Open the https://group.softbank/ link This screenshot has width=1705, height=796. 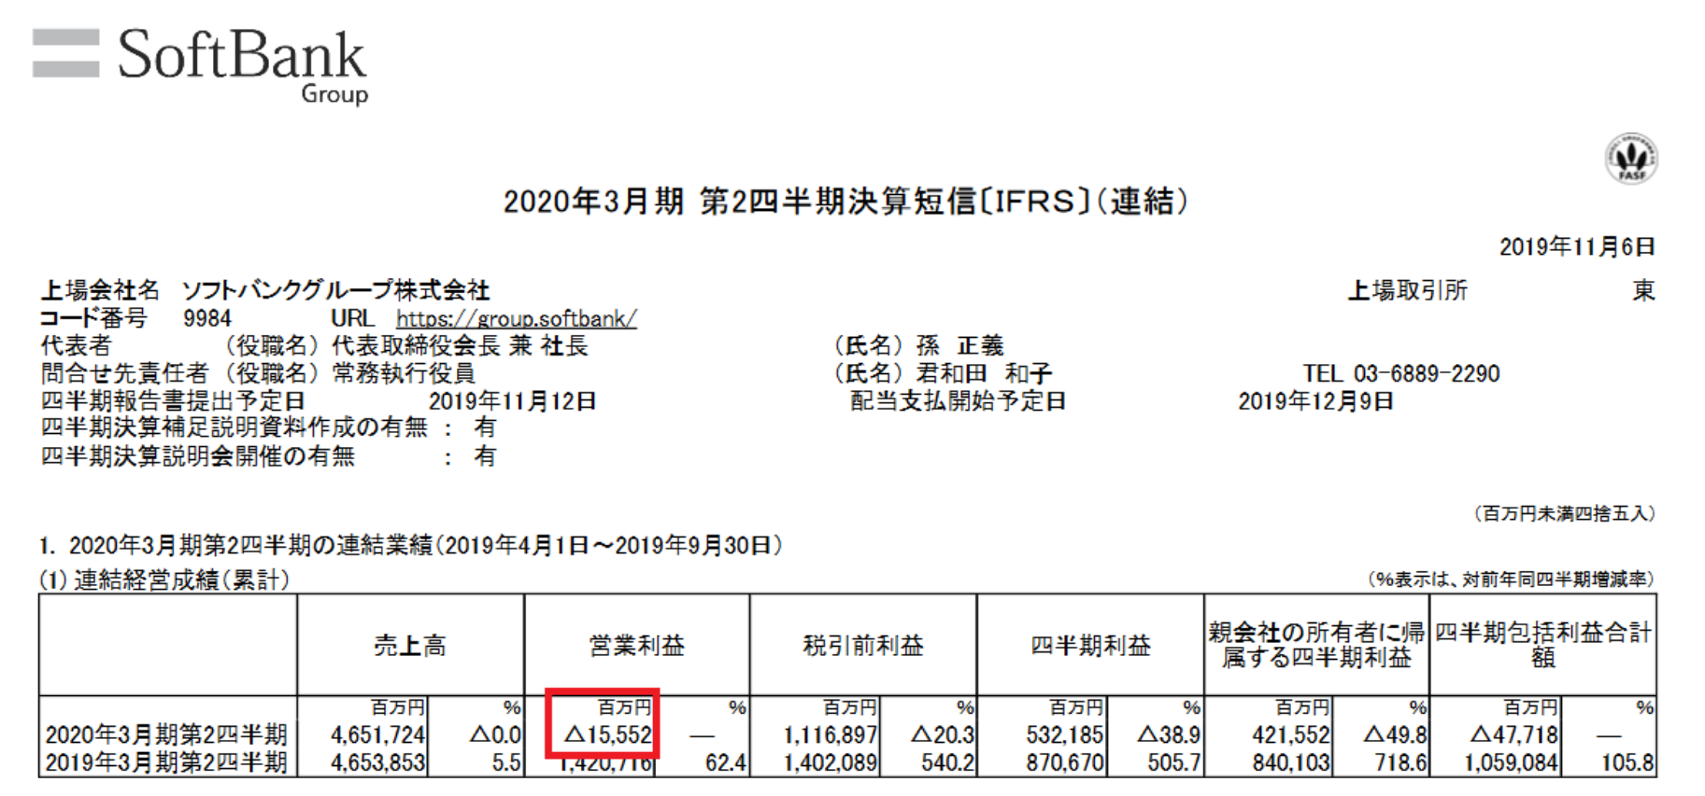517,319
